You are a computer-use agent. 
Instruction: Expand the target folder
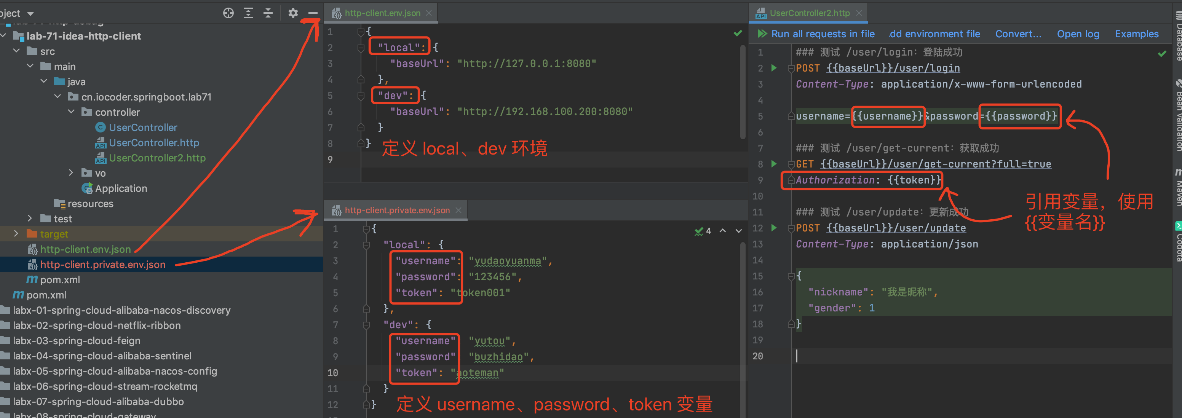point(16,233)
